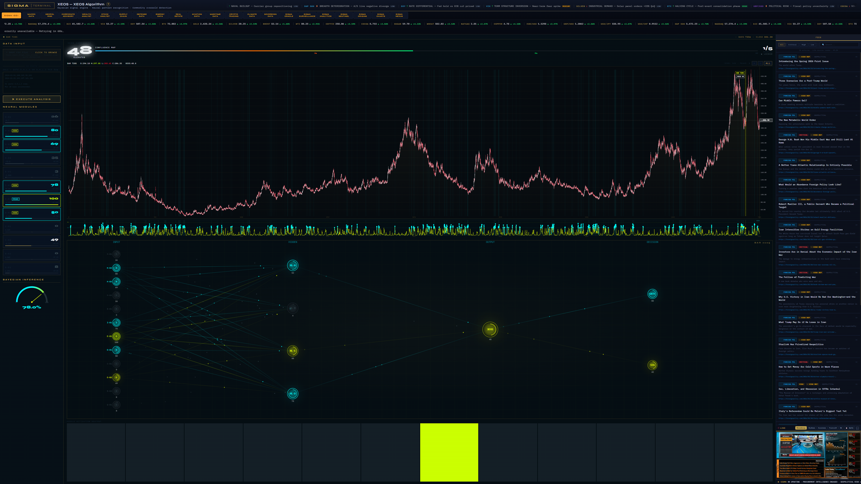Toggle live video panel layout icon

[x=857, y=428]
